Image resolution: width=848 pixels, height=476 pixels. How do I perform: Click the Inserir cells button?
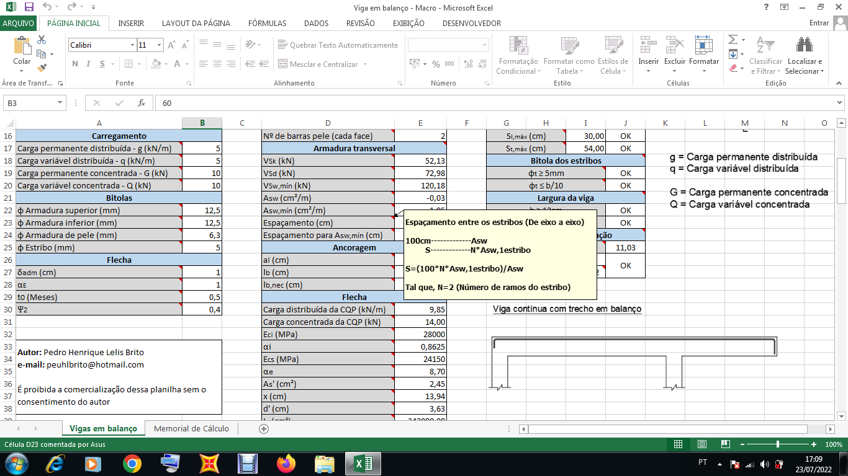649,55
